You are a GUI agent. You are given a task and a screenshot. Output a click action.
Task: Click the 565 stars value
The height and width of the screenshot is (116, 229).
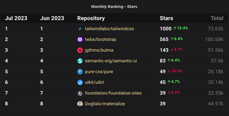click(x=164, y=39)
